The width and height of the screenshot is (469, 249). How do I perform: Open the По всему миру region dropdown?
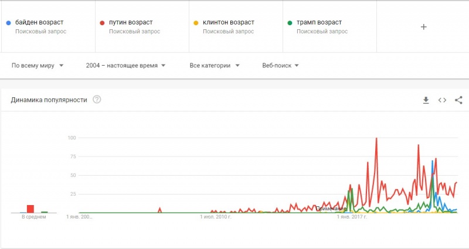click(x=38, y=66)
